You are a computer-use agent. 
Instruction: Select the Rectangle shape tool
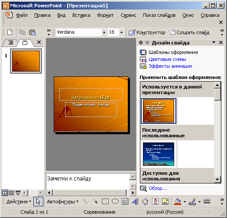tap(105, 202)
